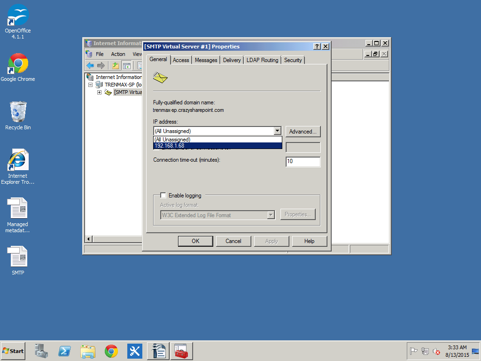The image size is (481, 361).
Task: Click the Forward arrow in IIS Manager toolbar
Action: point(101,65)
